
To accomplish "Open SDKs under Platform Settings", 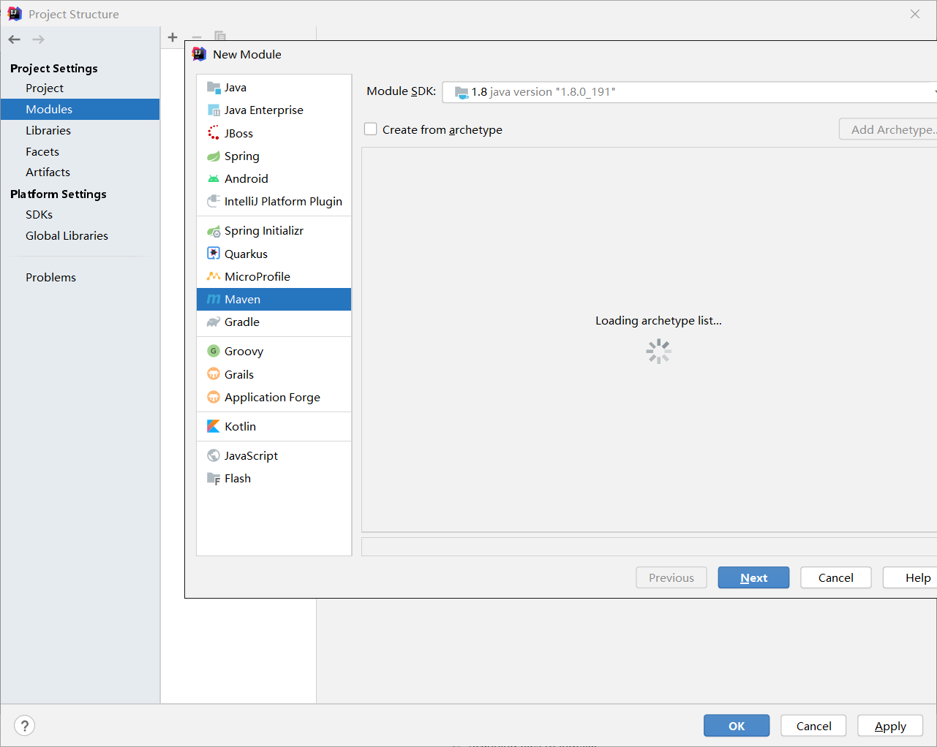I will [x=39, y=214].
